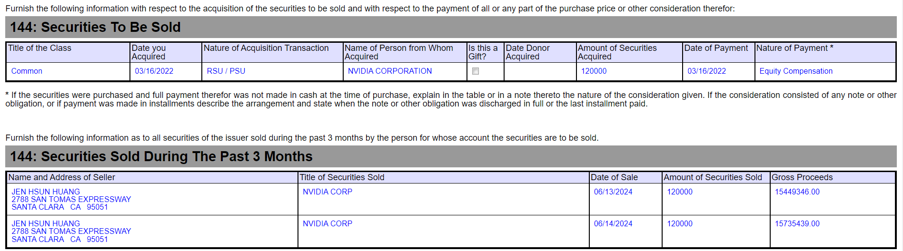The height and width of the screenshot is (251, 903).
Task: Click 'NVIDIA CORPORATION' in acquired-from column
Action: [390, 71]
